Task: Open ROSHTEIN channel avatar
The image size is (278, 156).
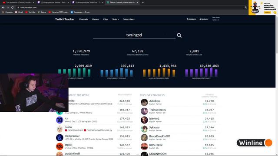Action: pyautogui.click(x=144, y=146)
